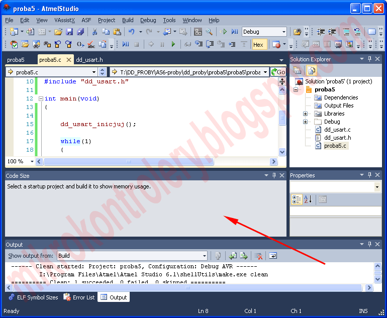Open the Properties object dropdown

coord(377,187)
